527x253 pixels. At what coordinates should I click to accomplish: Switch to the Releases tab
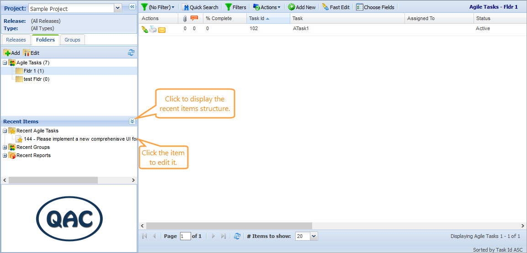coord(16,40)
